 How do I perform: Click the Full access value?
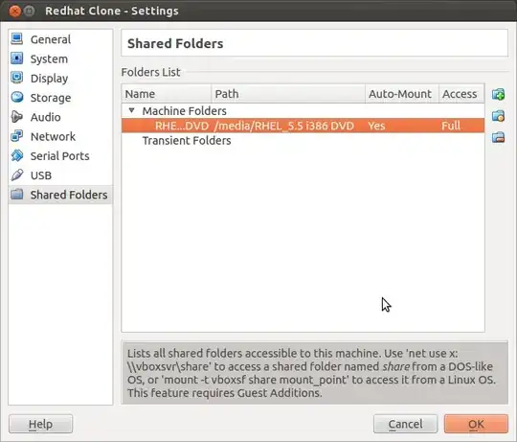tap(451, 126)
